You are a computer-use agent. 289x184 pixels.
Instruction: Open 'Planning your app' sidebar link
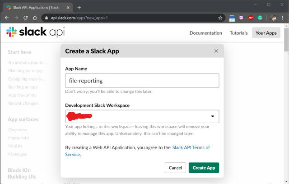25,71
